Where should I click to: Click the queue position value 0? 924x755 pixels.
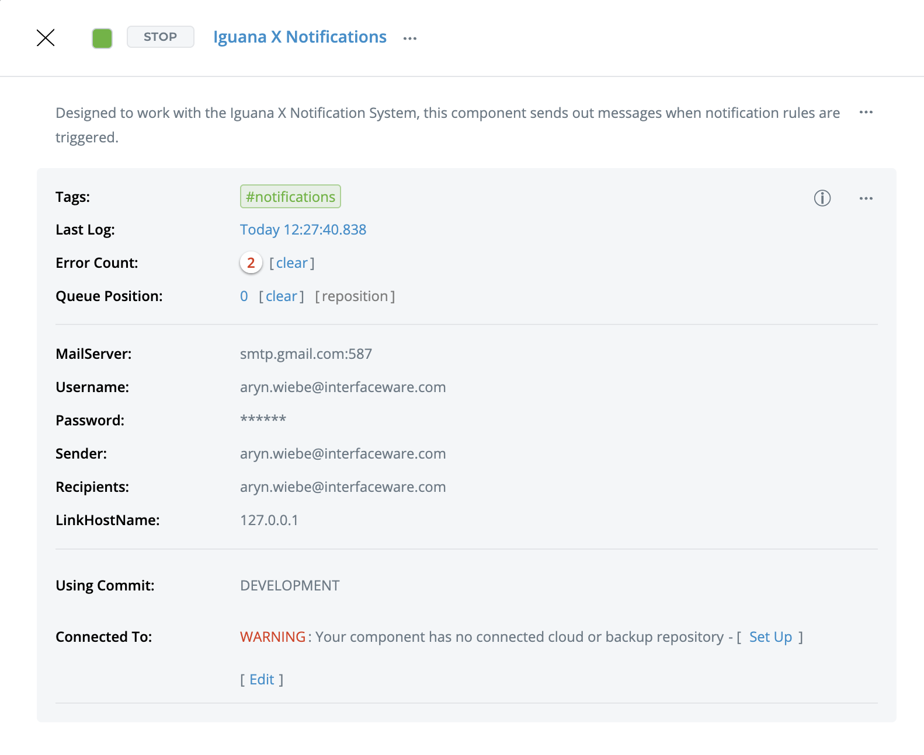244,296
